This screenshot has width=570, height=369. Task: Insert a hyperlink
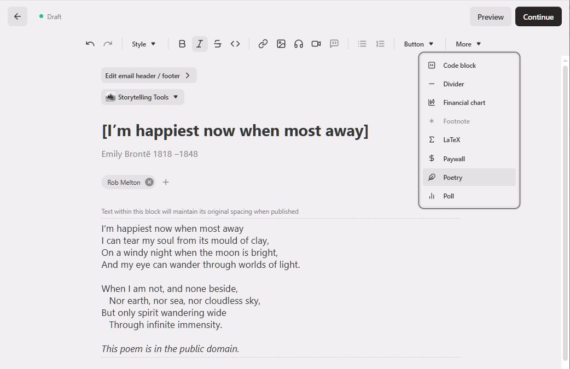pyautogui.click(x=263, y=44)
